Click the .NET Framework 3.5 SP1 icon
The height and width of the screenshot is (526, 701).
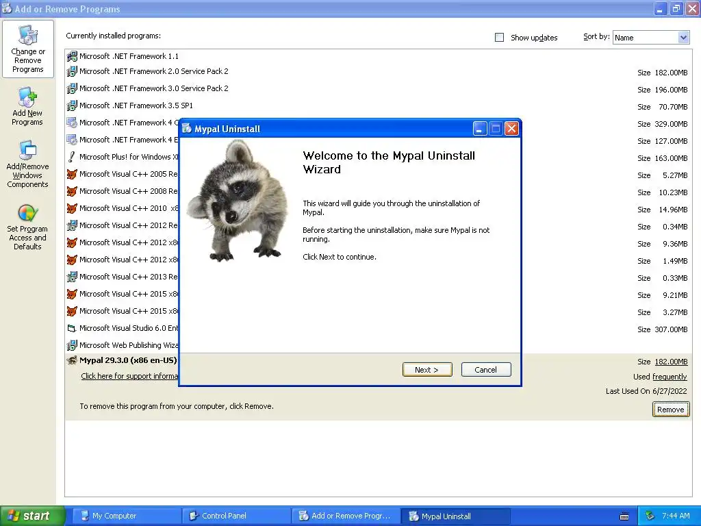71,105
